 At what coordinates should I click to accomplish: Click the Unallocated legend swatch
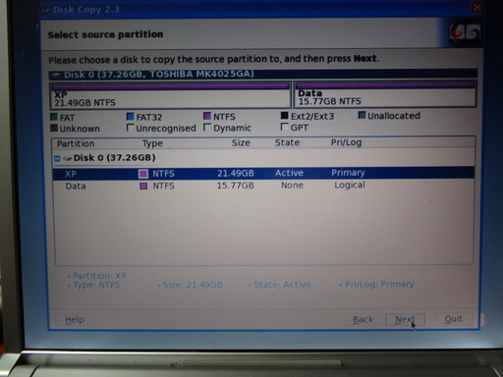click(x=362, y=115)
